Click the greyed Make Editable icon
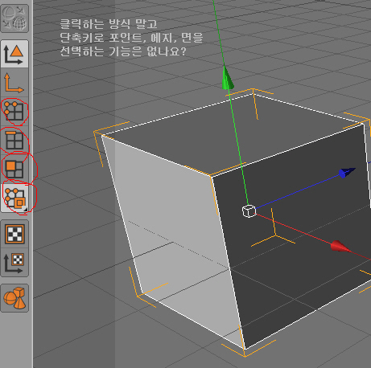371x368 pixels. coord(14,18)
